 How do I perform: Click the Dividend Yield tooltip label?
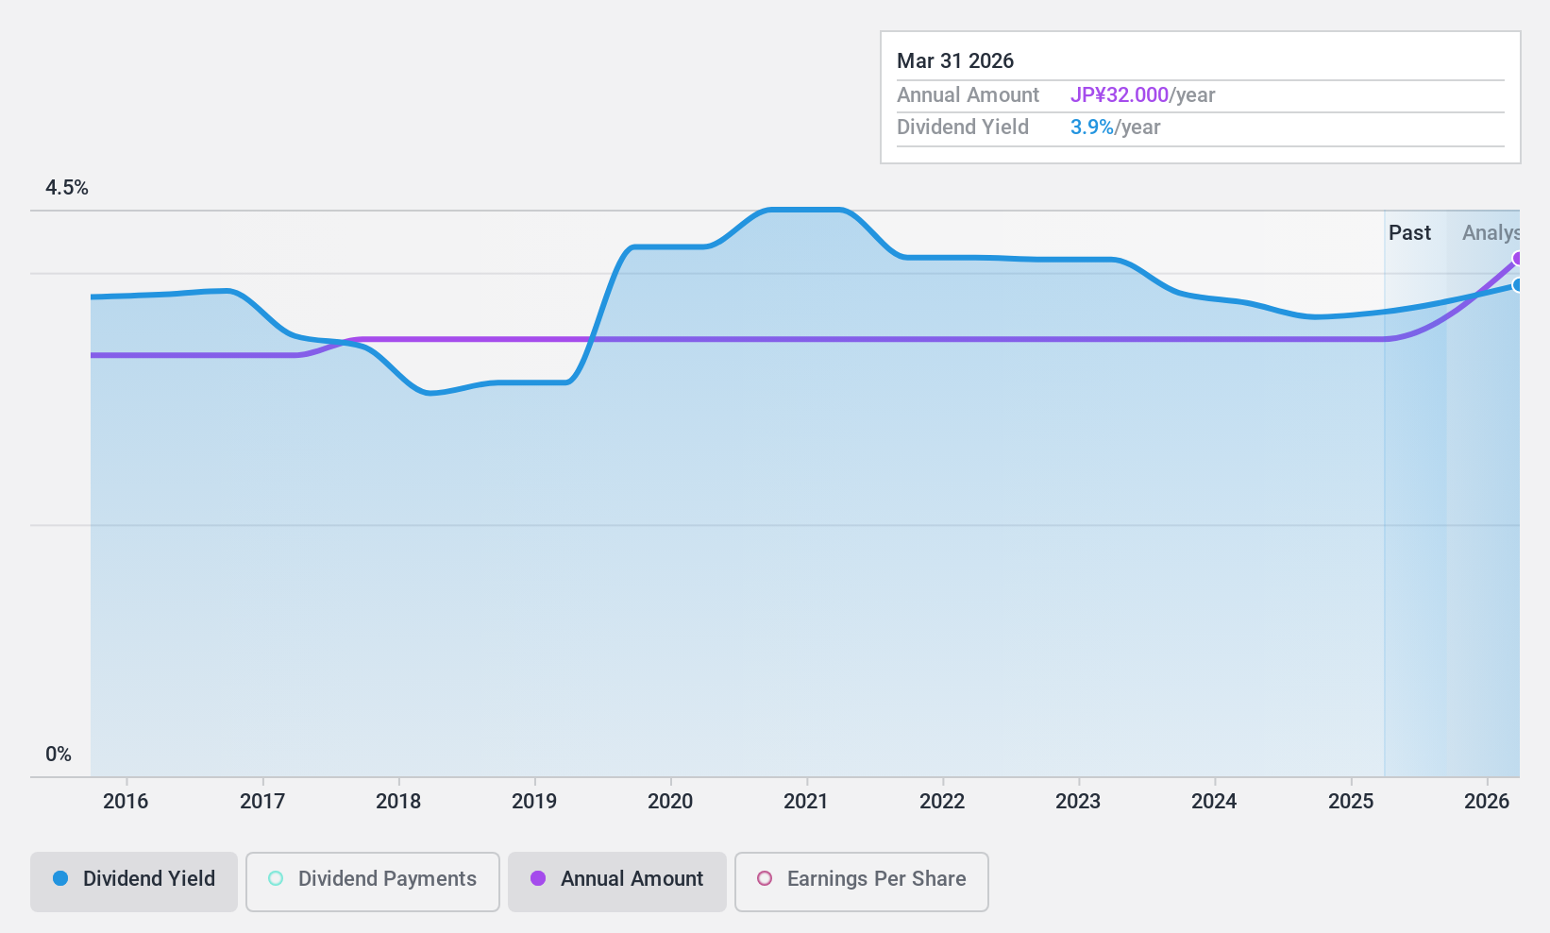click(x=963, y=127)
